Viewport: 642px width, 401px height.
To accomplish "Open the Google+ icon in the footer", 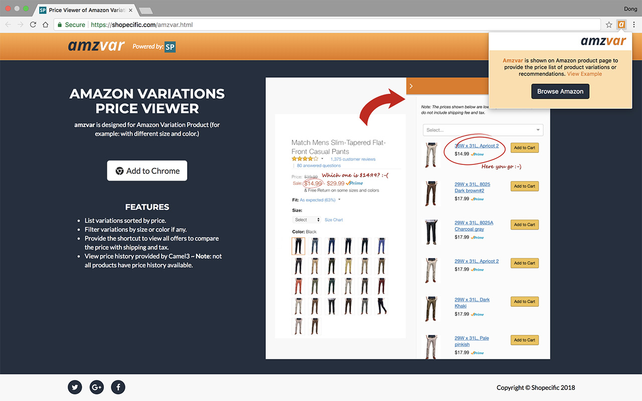I will (x=97, y=387).
